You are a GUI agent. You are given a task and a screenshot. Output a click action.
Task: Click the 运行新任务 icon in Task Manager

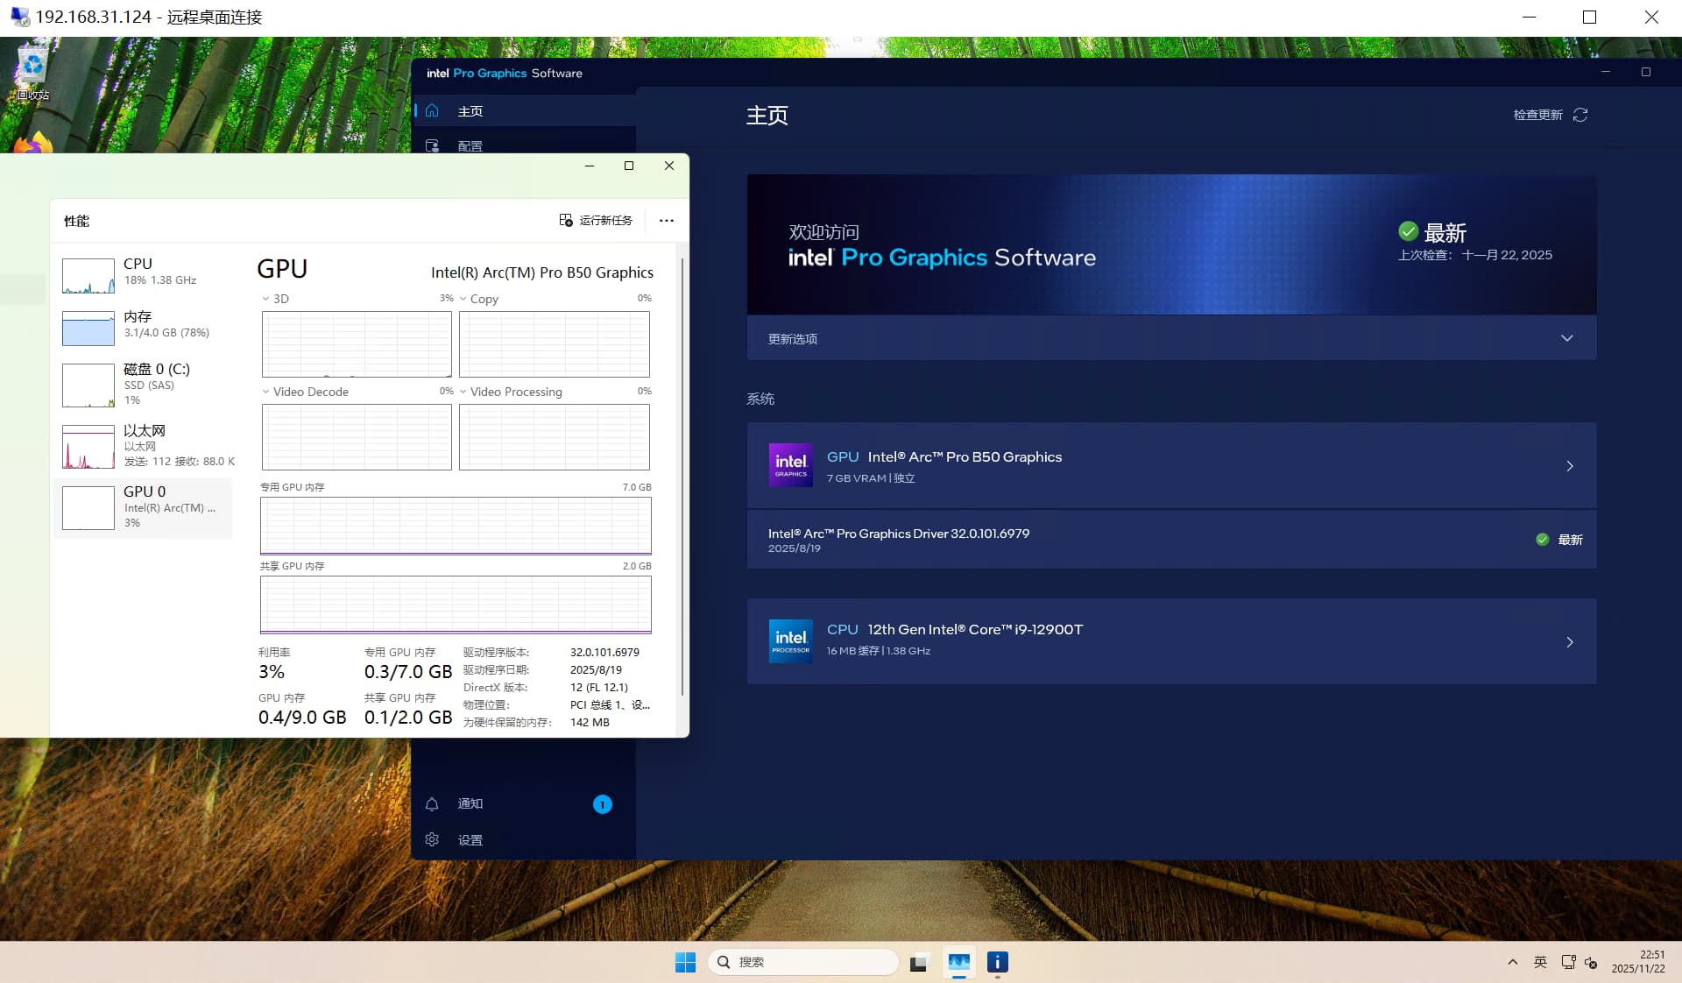(x=566, y=220)
